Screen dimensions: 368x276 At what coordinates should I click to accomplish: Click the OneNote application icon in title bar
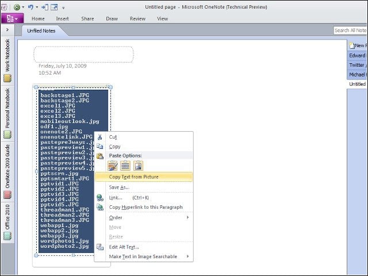4,7
